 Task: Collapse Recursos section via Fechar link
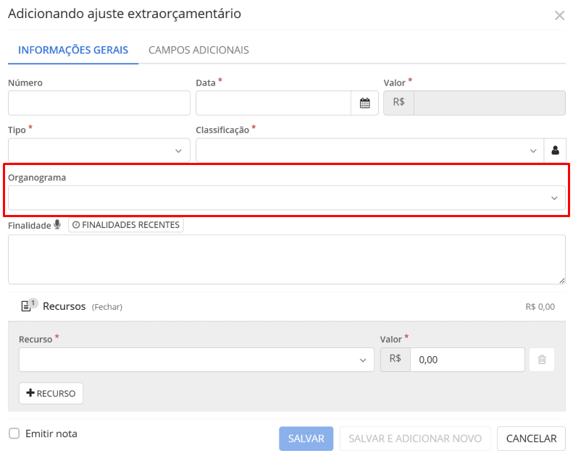tap(106, 307)
